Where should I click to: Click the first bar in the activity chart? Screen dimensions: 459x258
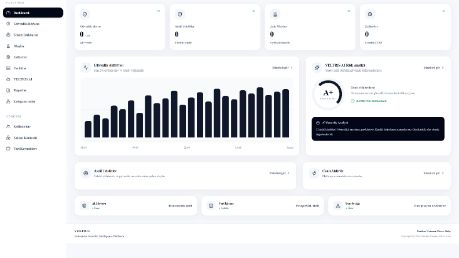(88, 129)
